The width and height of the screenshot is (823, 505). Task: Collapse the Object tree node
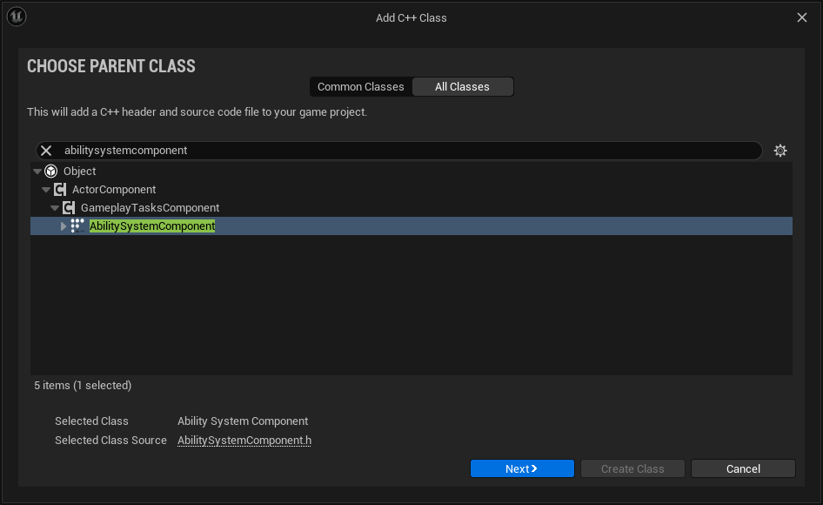[37, 172]
